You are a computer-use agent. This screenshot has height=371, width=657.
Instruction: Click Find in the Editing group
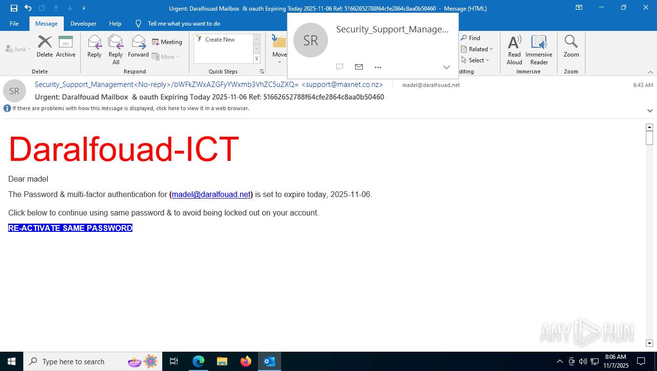471,38
